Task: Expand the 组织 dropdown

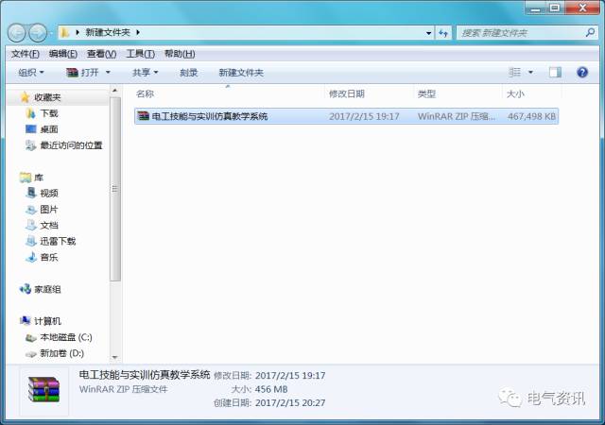Action: tap(31, 72)
